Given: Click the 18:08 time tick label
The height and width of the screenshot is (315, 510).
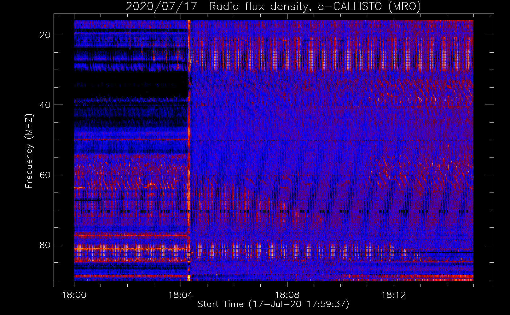Looking at the screenshot, I should [x=287, y=295].
